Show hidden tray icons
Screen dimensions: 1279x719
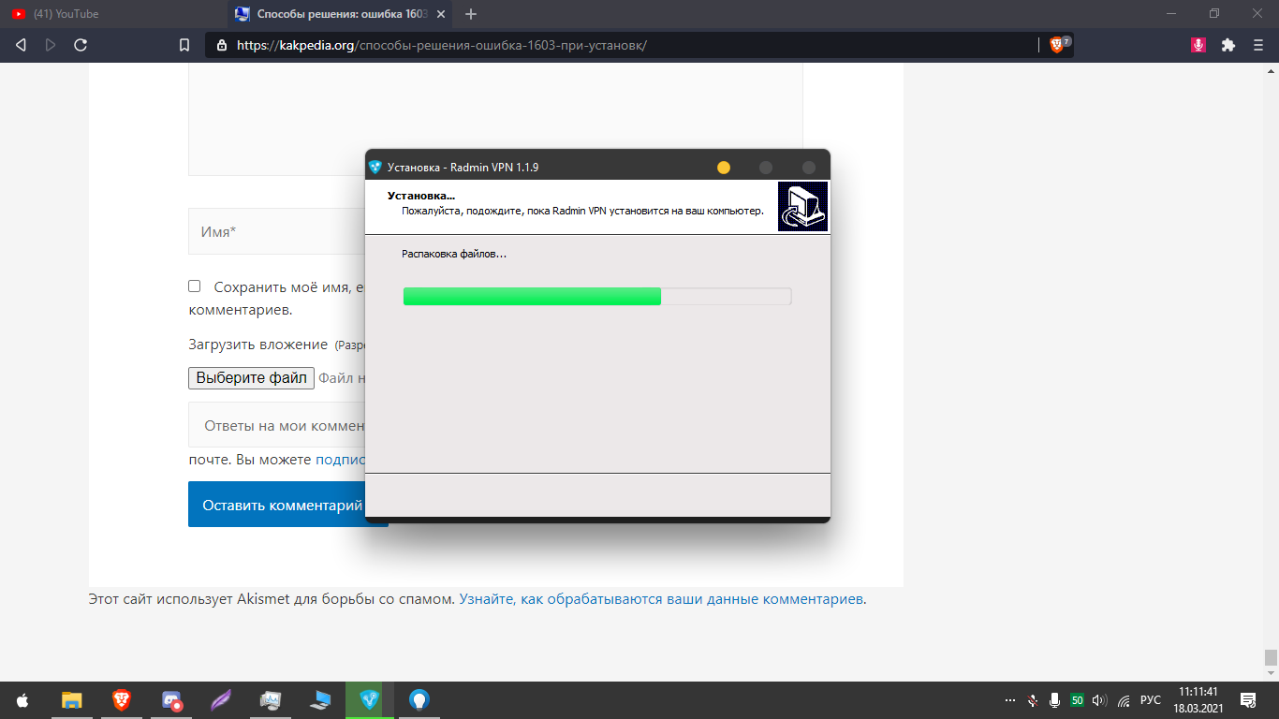coord(1009,700)
